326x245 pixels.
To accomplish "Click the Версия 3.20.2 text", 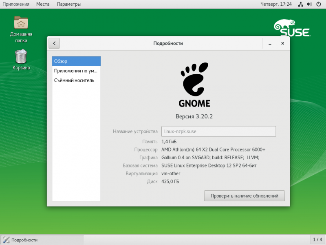I will 194,116.
